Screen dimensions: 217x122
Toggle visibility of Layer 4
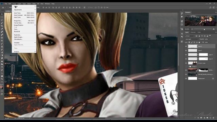(x=186, y=55)
